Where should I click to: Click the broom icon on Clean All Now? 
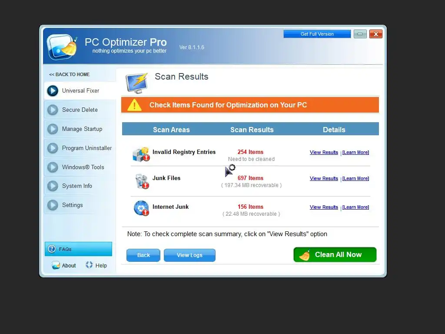[305, 255]
